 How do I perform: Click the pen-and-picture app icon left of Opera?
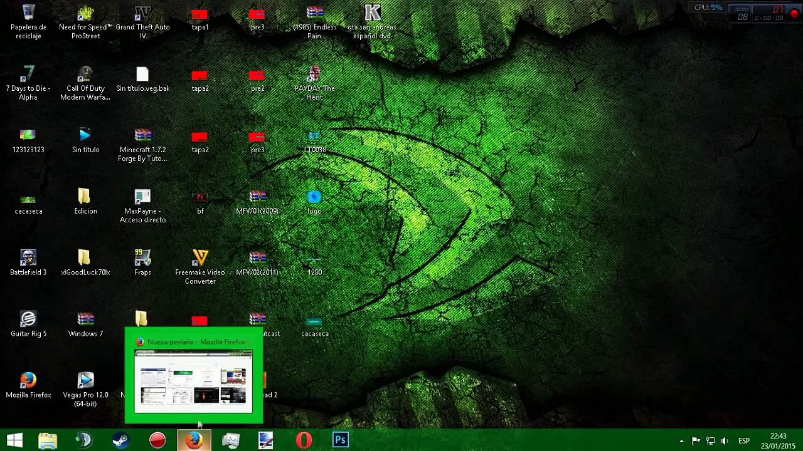(267, 440)
